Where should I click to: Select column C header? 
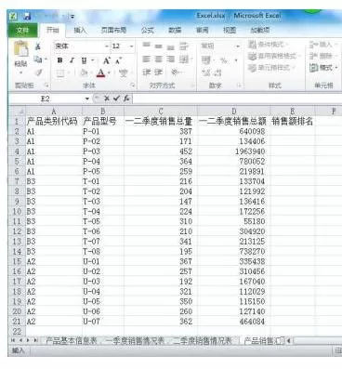[x=161, y=112]
